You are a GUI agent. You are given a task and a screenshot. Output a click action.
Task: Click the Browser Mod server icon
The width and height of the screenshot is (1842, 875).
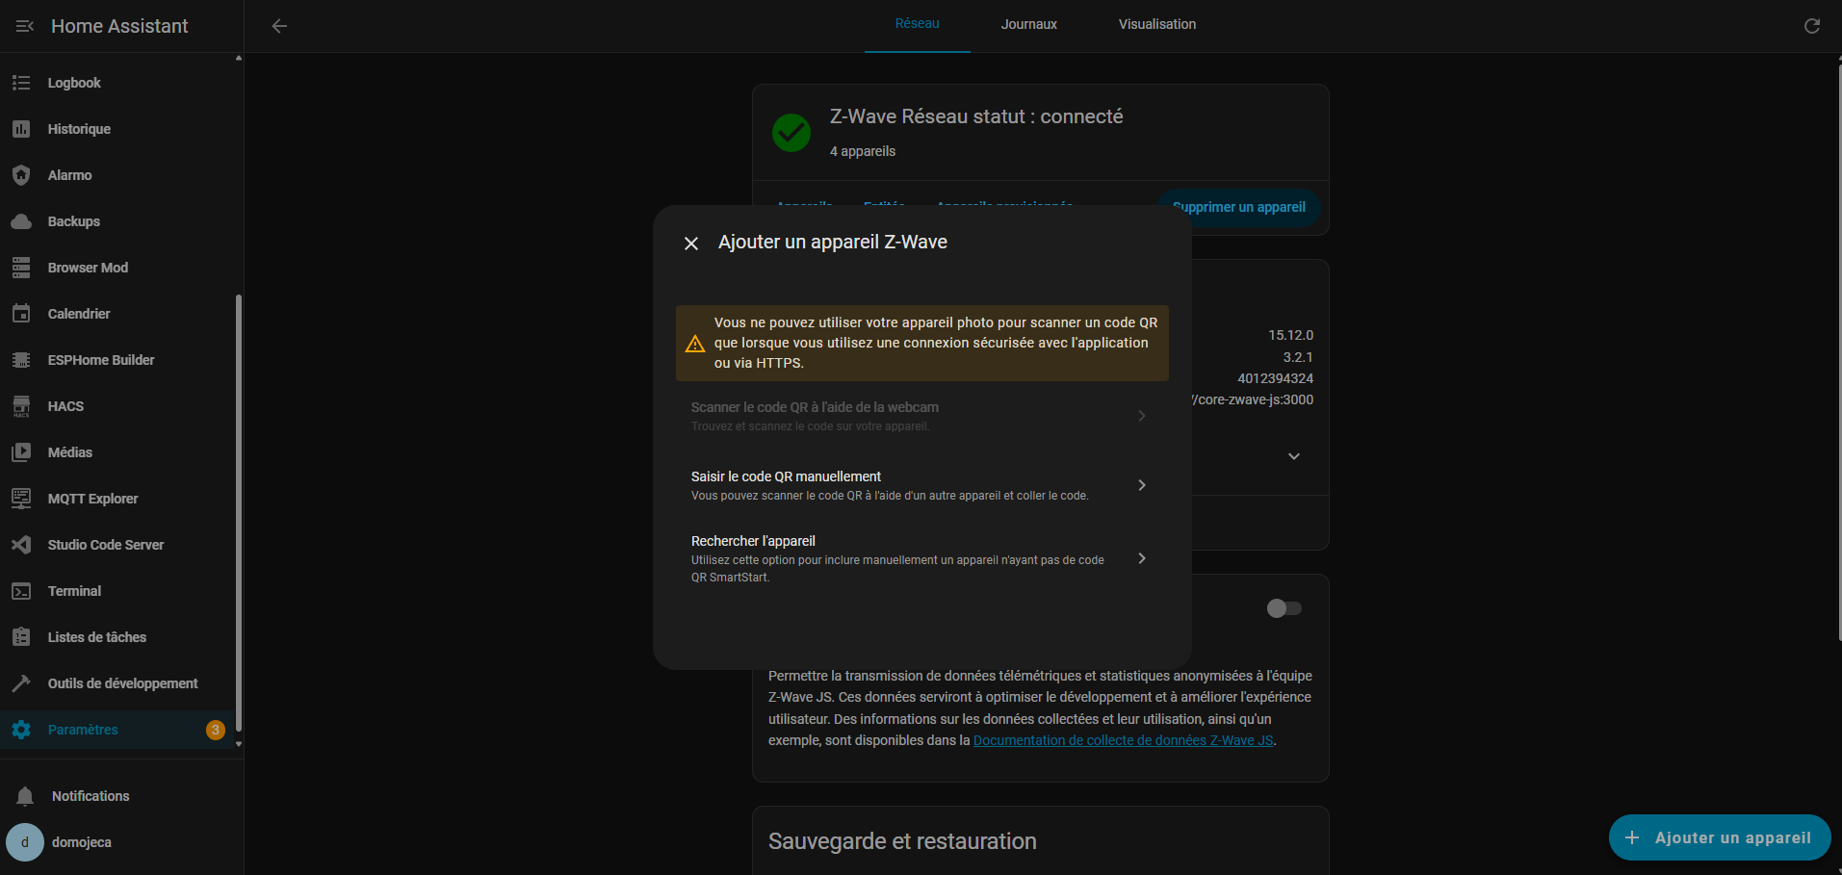[21, 268]
